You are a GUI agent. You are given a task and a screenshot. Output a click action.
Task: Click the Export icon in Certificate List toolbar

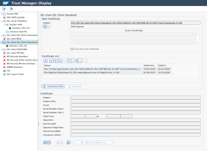click(x=78, y=61)
